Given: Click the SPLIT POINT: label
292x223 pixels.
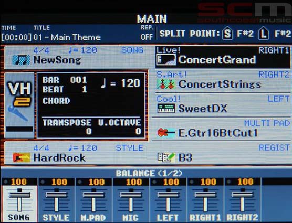Looking at the screenshot, I should pos(190,34).
